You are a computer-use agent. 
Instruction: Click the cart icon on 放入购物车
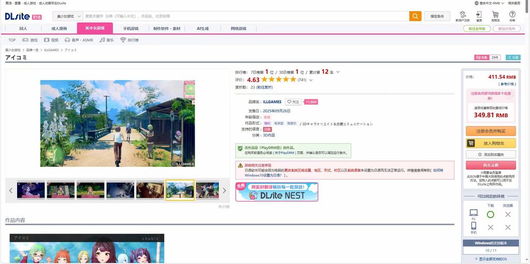point(471,143)
